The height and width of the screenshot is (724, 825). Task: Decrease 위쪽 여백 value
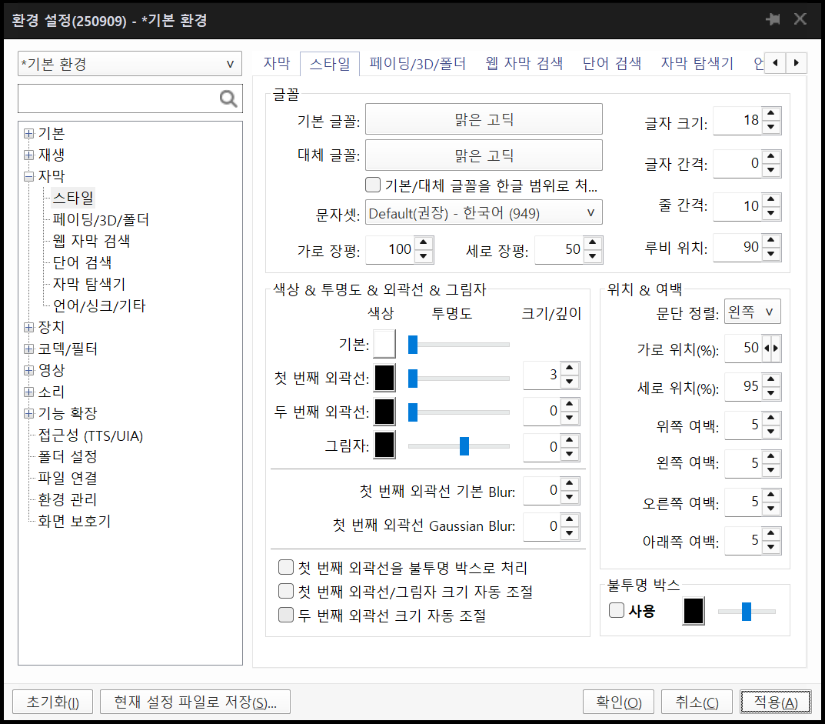771,432
